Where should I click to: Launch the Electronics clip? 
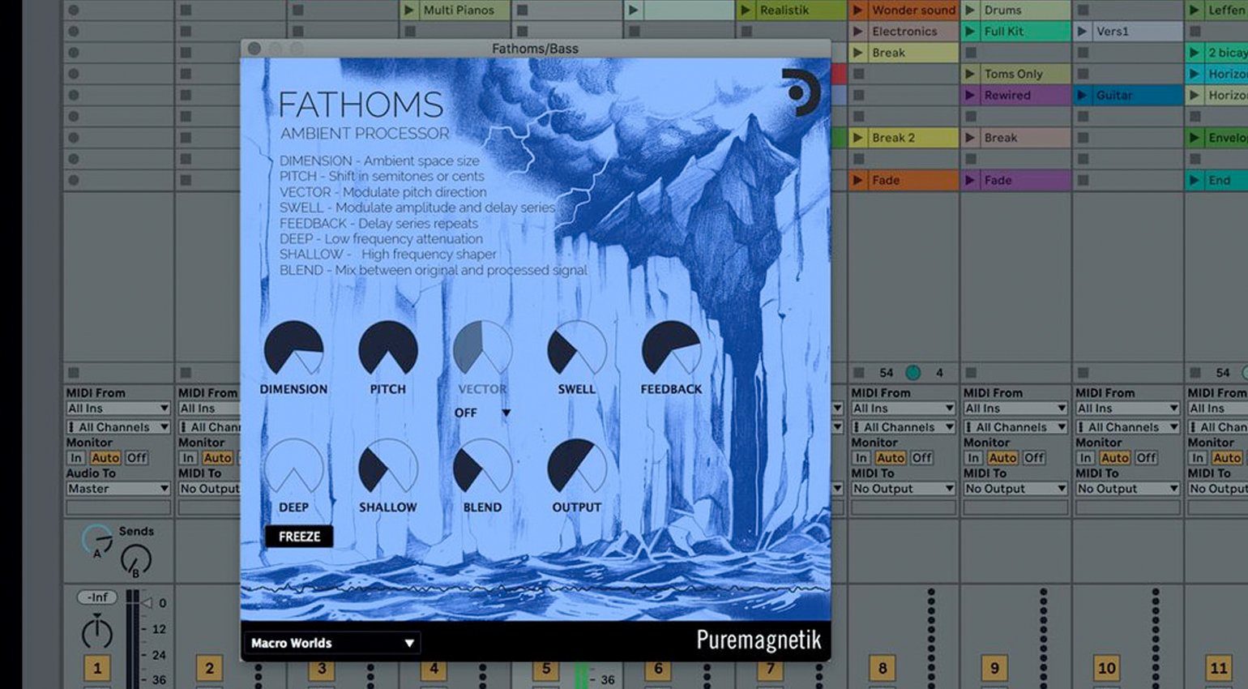coord(857,31)
